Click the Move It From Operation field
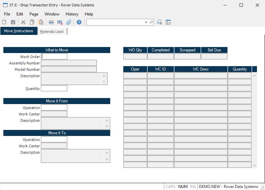Screen dimensions: 265x190 point(54,108)
